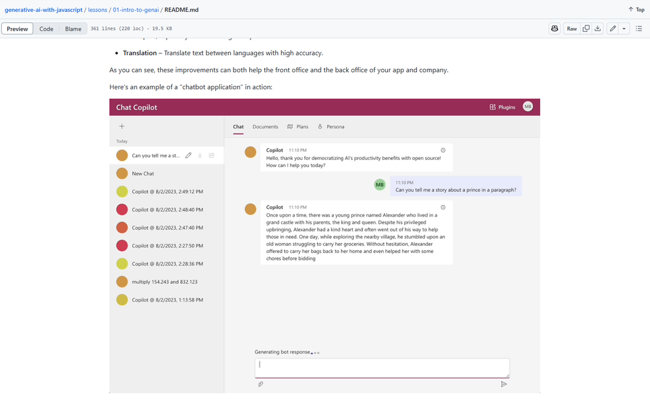Download the raw file icon
The image size is (650, 402).
pyautogui.click(x=597, y=29)
